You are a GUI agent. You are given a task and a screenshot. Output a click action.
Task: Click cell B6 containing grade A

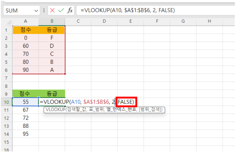point(52,70)
